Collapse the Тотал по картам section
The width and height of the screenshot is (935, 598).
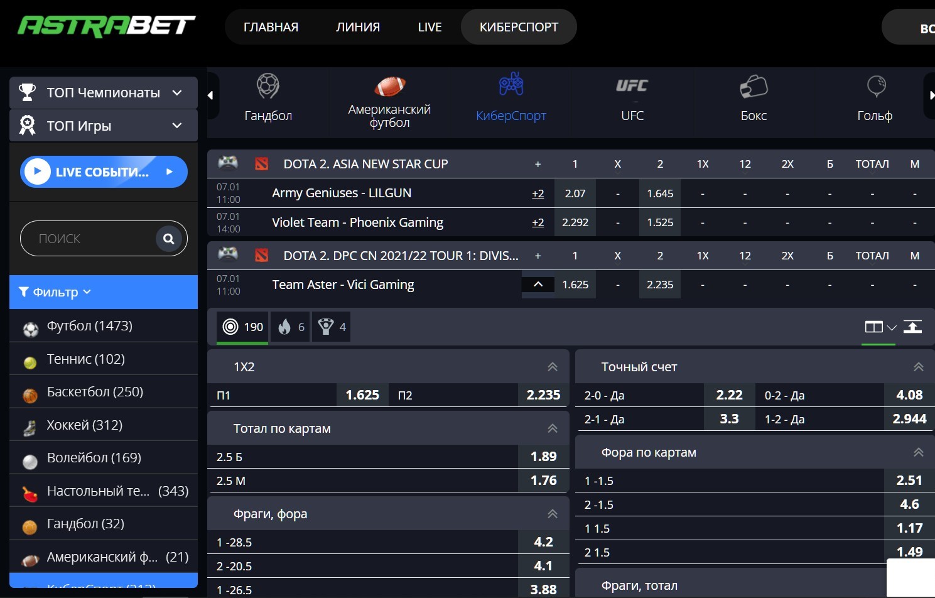[553, 428]
